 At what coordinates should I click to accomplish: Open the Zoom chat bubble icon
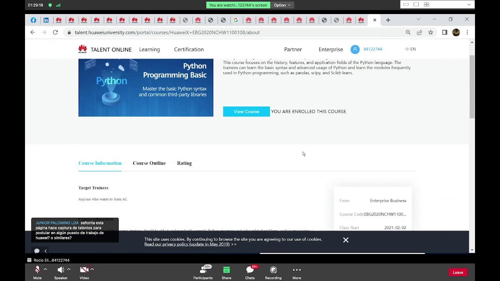click(37, 251)
